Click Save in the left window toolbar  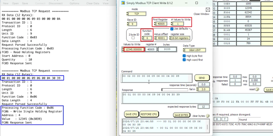pos(25,3)
